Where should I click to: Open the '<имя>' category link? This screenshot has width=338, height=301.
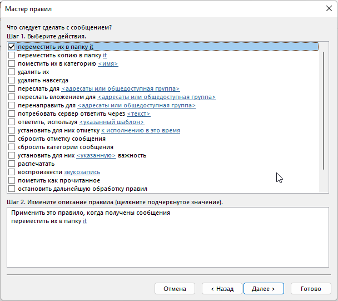(x=108, y=64)
